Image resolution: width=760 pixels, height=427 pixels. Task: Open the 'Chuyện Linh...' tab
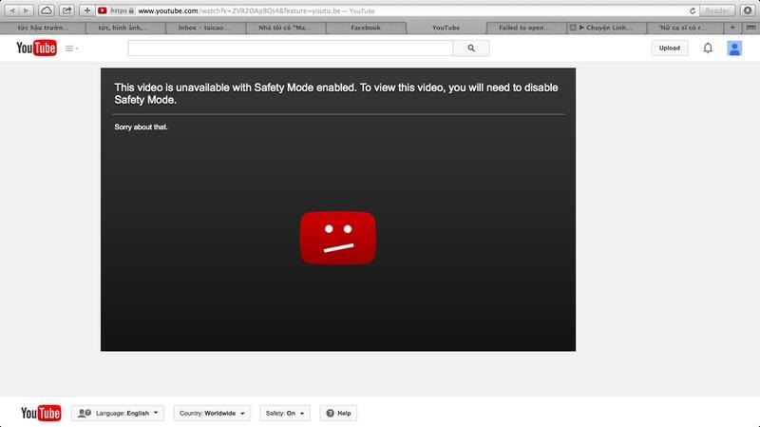click(x=606, y=28)
